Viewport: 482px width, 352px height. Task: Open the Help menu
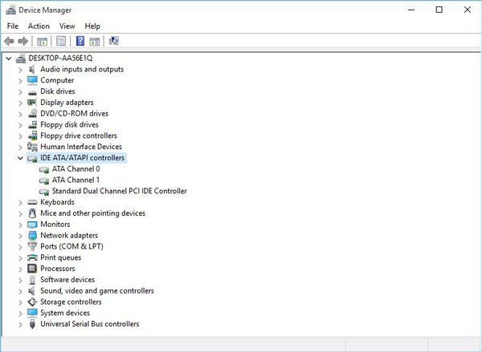(92, 26)
